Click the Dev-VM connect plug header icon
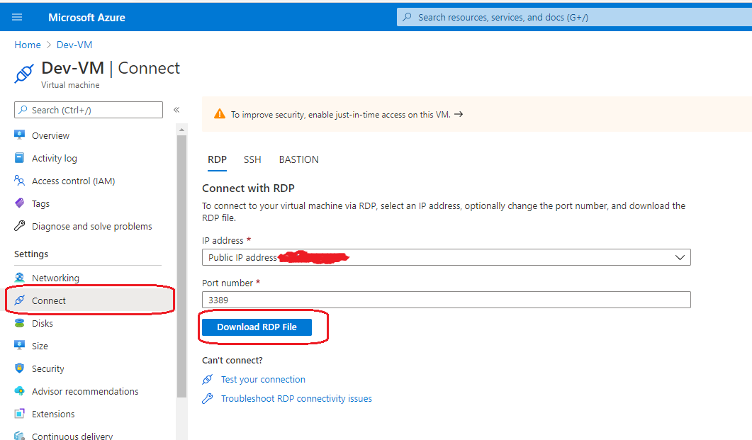This screenshot has height=440, width=752. tap(24, 74)
